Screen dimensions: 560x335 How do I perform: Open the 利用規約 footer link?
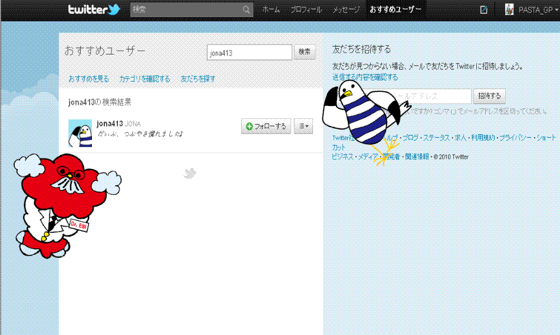[483, 138]
